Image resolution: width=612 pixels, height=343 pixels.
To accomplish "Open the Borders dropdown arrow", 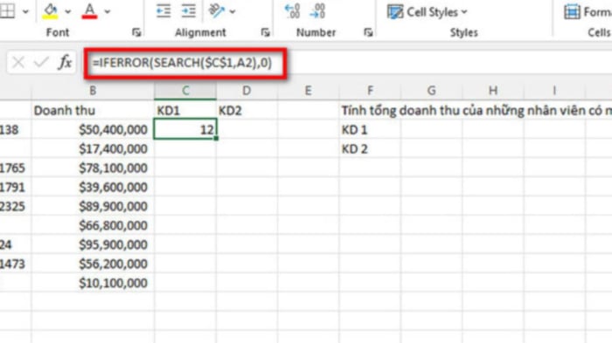I will (x=25, y=11).
